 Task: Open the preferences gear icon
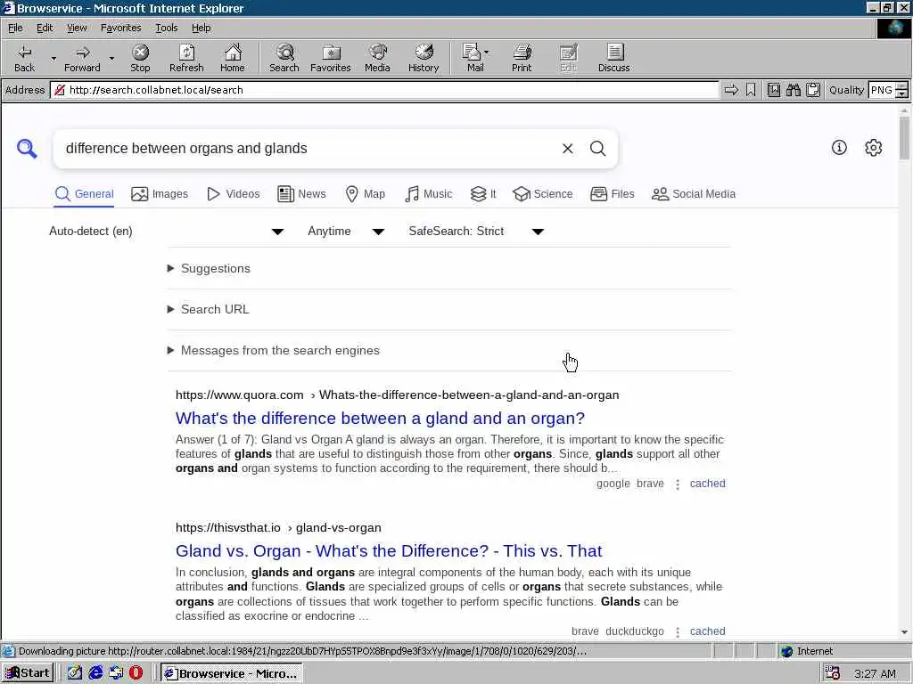[x=874, y=148]
